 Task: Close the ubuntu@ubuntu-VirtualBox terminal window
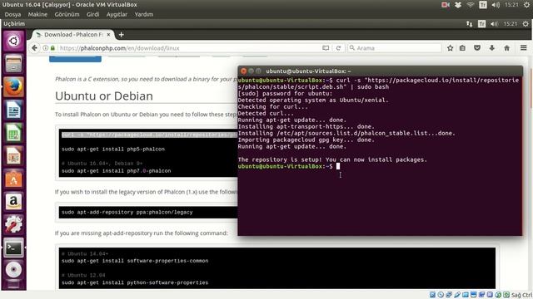point(243,71)
